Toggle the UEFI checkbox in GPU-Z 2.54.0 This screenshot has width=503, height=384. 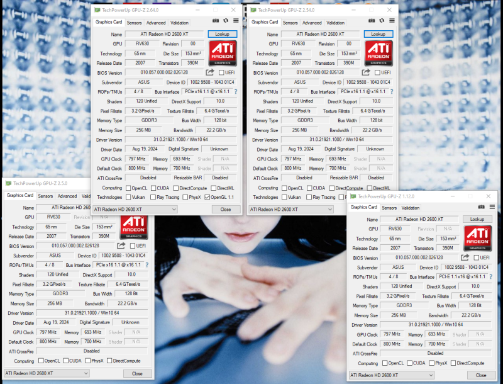point(378,72)
